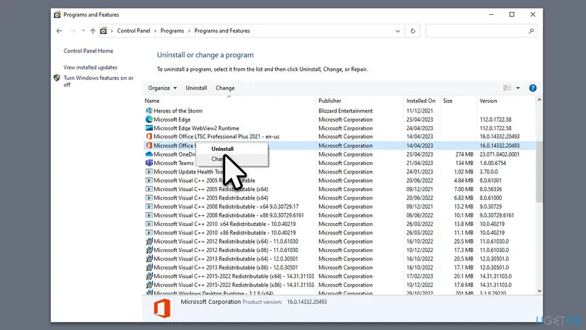Click the refresh button beside address bar
The height and width of the screenshot is (330, 586).
(413, 31)
